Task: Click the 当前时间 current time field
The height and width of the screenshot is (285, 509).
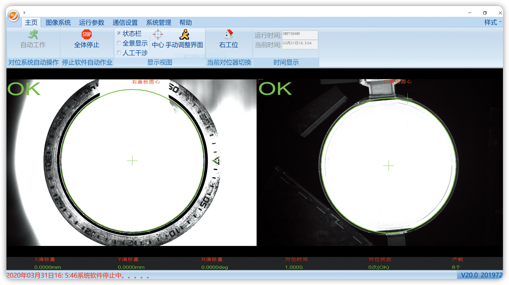Action: [x=300, y=44]
